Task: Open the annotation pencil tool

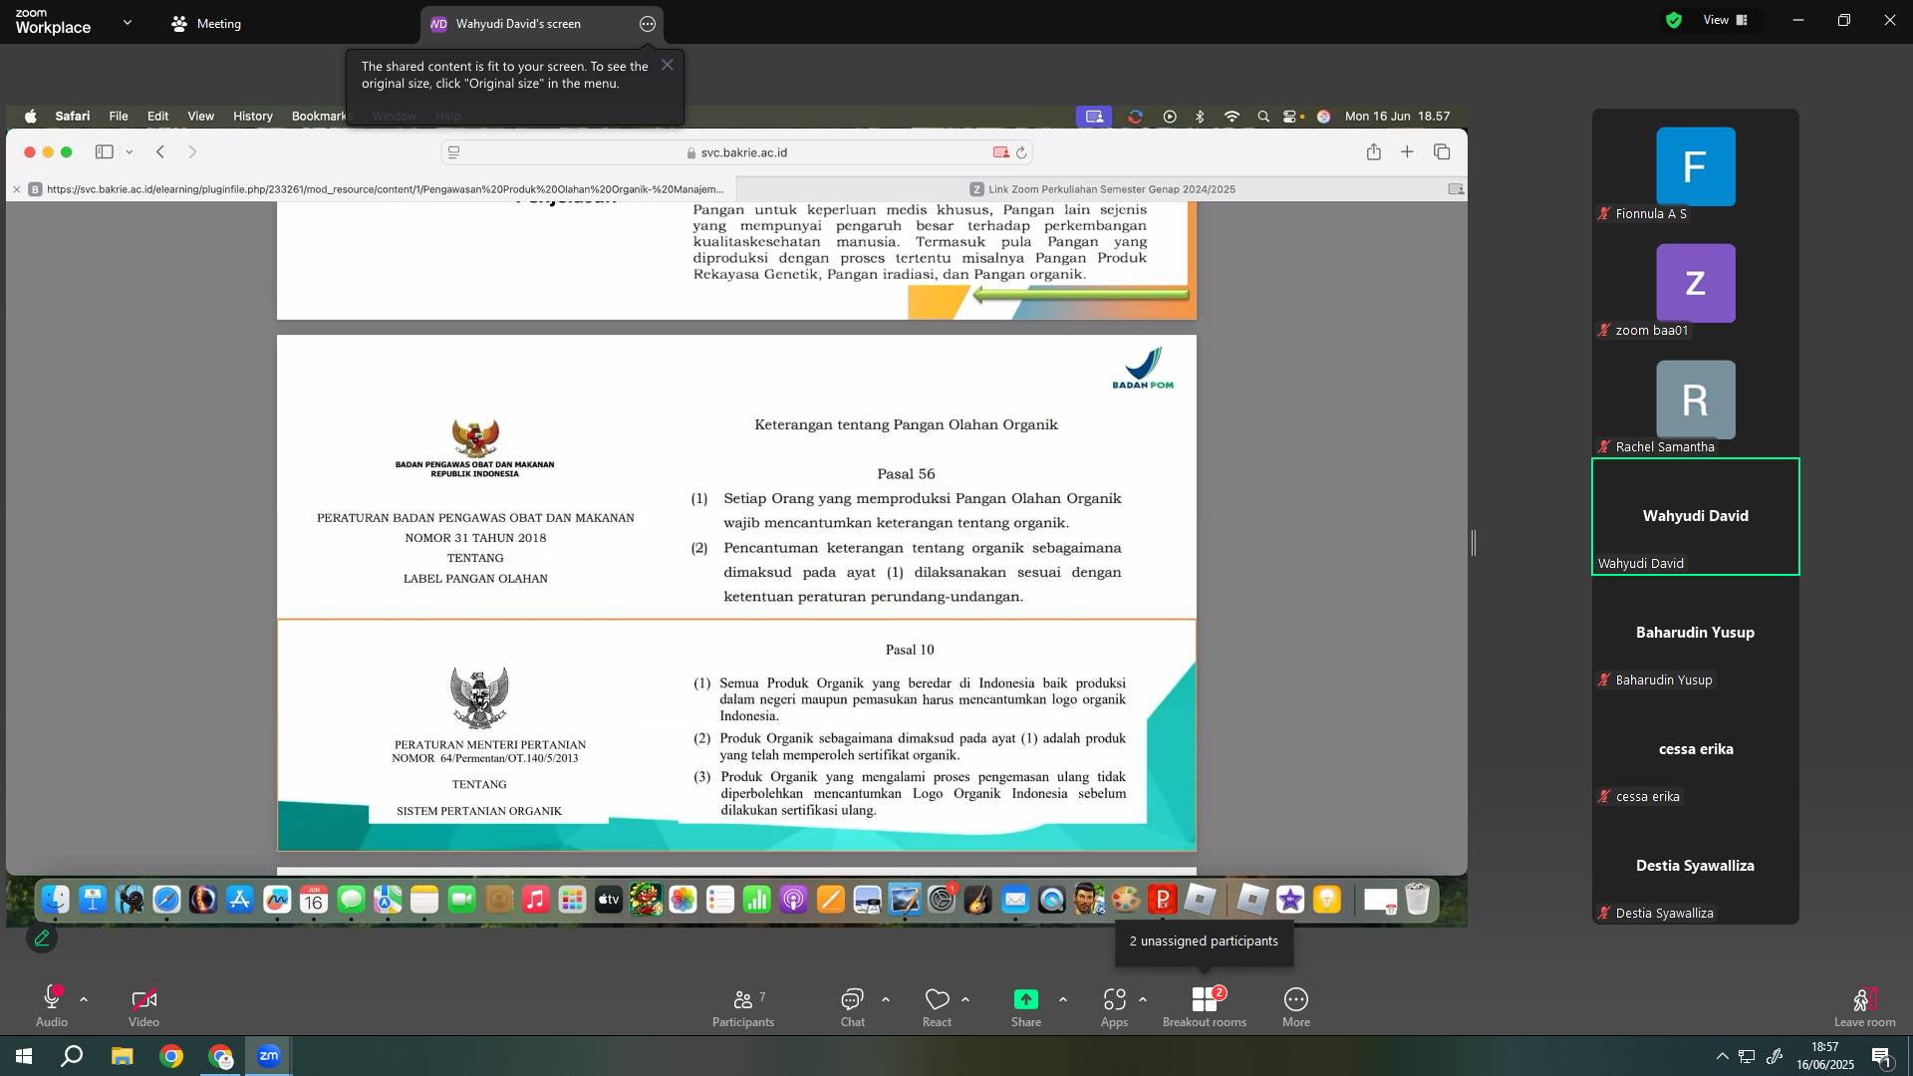Action: click(x=42, y=938)
